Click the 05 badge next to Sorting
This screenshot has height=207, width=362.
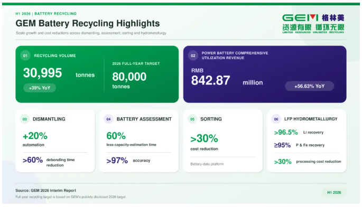tap(192, 119)
